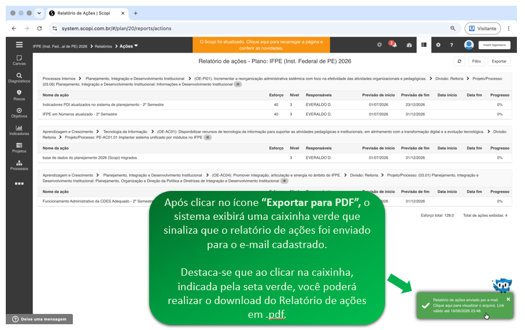Click Total de ações exibidas: 4
Image resolution: width=525 pixels, height=330 pixels.
[x=485, y=215]
